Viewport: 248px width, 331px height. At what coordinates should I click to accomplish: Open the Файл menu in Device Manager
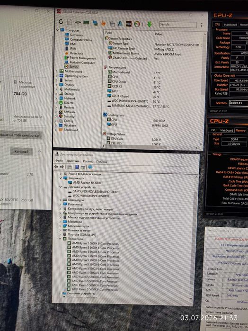click(59, 161)
